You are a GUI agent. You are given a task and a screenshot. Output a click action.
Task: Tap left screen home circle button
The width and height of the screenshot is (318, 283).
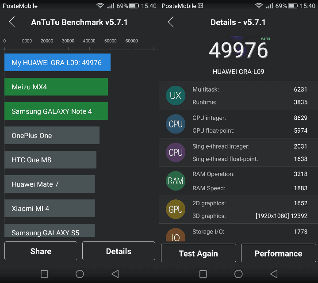pyautogui.click(x=80, y=274)
